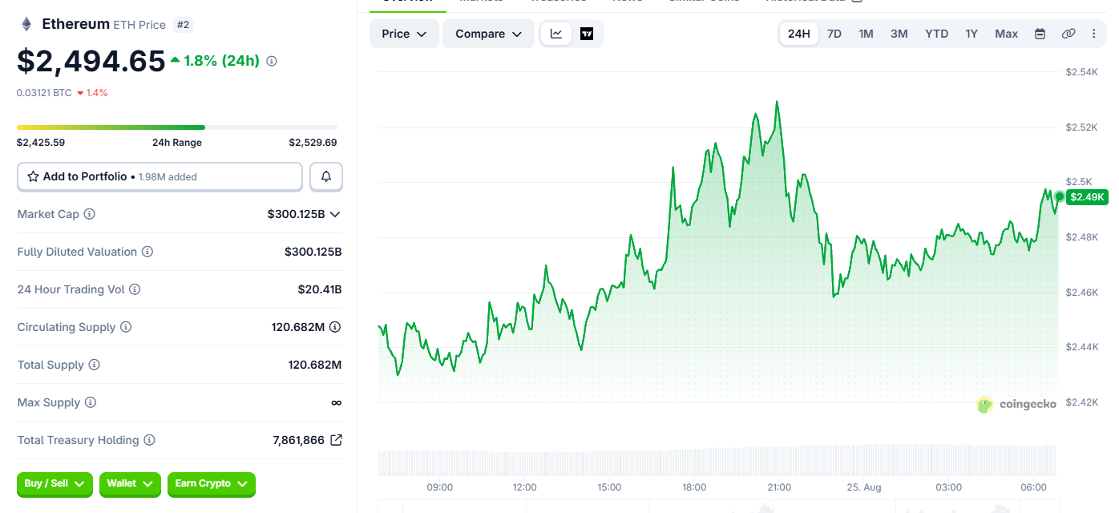The width and height of the screenshot is (1119, 513).
Task: Click the $300.125B Fully Diluted Valuation value
Action: [x=313, y=252]
